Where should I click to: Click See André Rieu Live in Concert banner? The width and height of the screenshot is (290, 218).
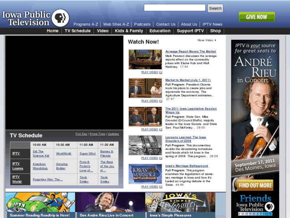coord(110,205)
